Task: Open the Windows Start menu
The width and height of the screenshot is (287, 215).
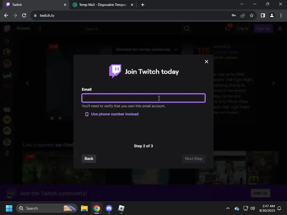Action: click(x=9, y=208)
